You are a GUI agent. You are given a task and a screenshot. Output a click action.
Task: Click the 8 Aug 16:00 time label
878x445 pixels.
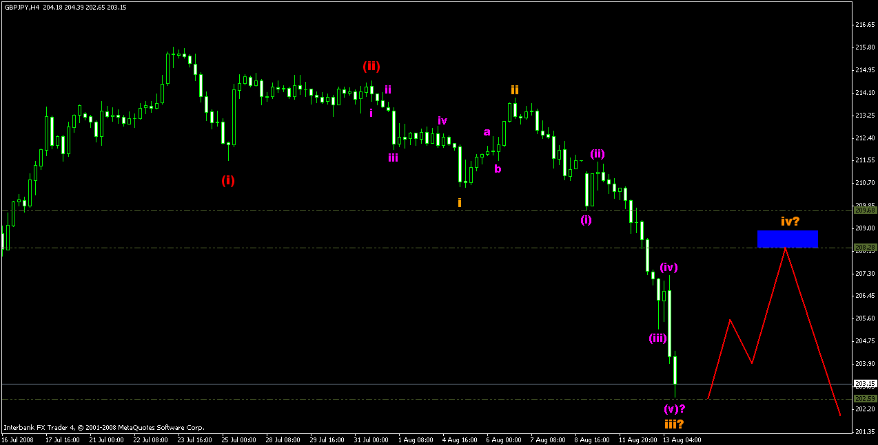coord(592,439)
